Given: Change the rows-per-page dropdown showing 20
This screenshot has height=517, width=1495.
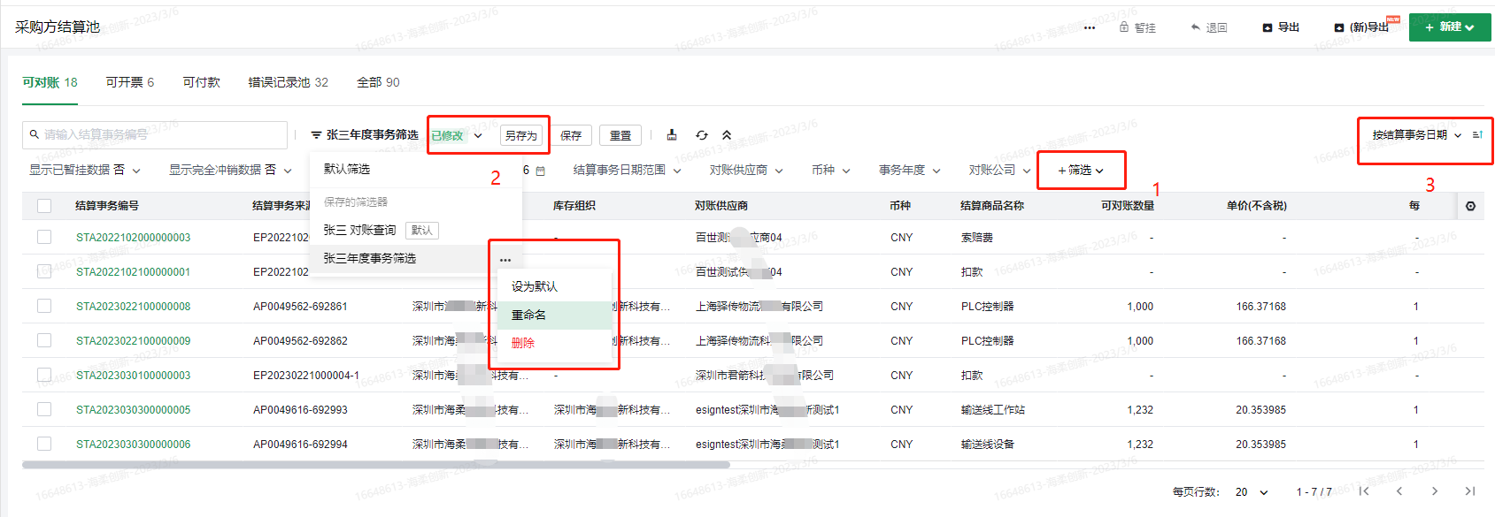Looking at the screenshot, I should point(1252,492).
